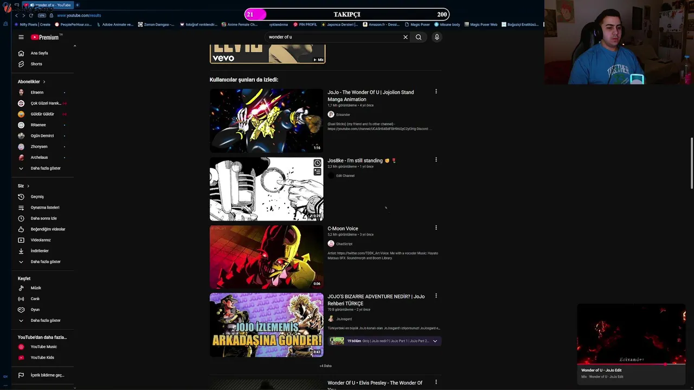This screenshot has height=390, width=694.
Task: Open Oynatma listeleri playlists
Action: coord(42,207)
